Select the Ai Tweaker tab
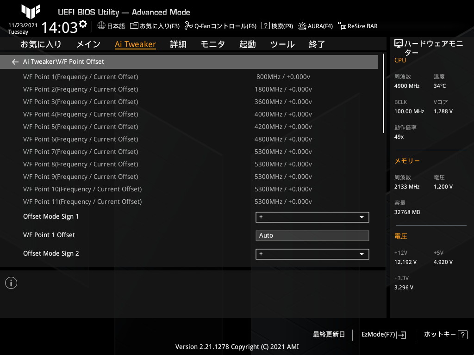The image size is (474, 355). [x=135, y=44]
